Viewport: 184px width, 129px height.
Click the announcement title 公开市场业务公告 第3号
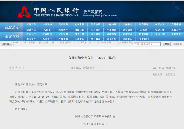pos(92,58)
